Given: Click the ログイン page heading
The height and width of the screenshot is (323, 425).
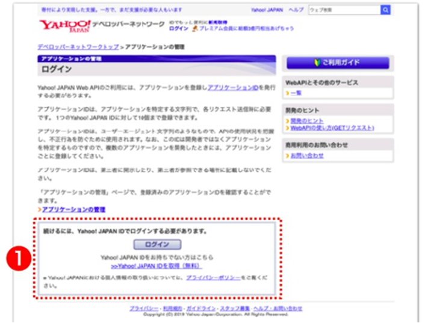Looking at the screenshot, I should click(x=57, y=69).
